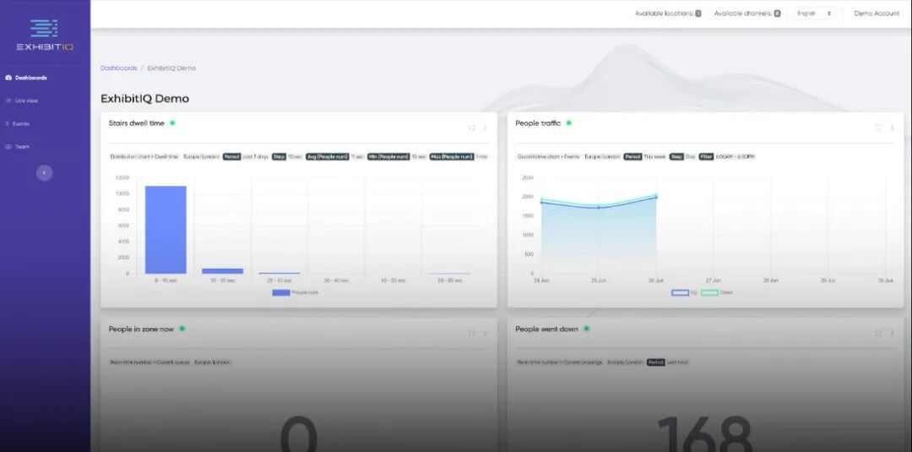Click green status dot beside People traffic
This screenshot has width=912, height=452.
[x=569, y=123]
